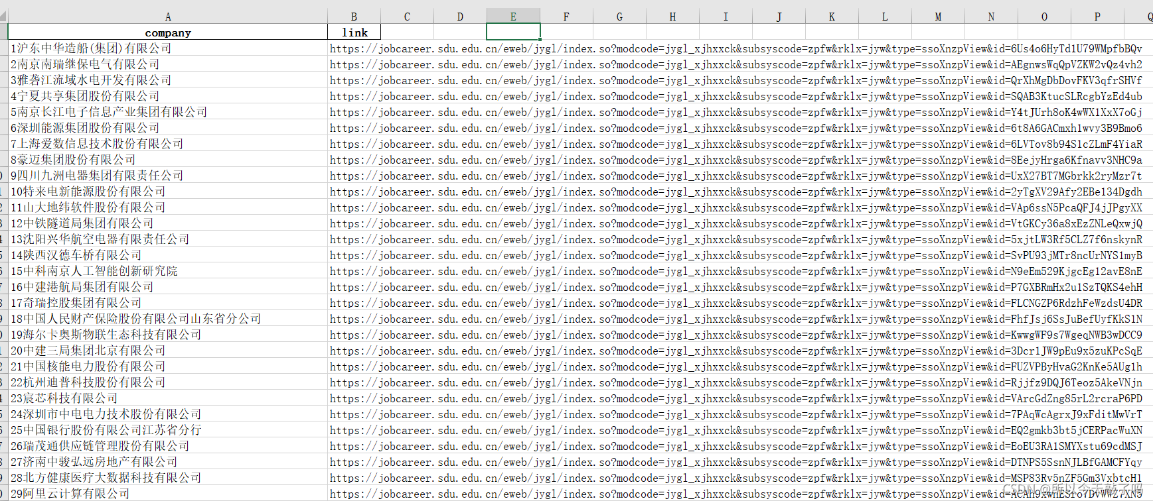Select cell '6深圳能源集团股份有限公司'

167,127
